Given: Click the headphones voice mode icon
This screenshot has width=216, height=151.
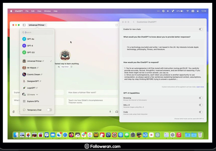Looking at the screenshot, I should (x=117, y=112).
